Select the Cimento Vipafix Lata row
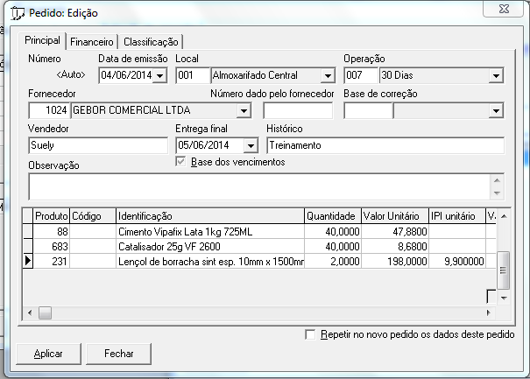 coord(209,232)
